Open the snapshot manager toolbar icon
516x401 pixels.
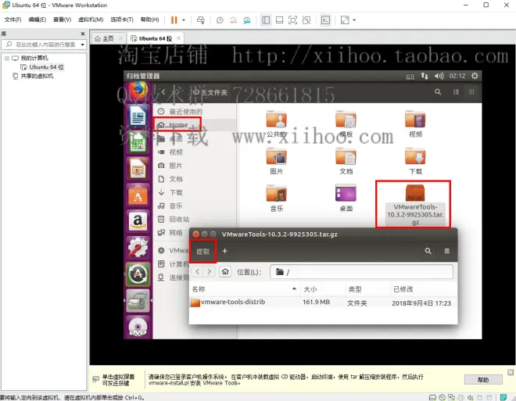click(247, 20)
